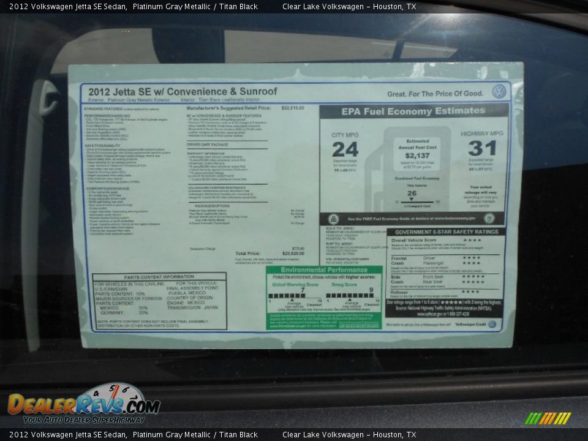Click the Global Warming Score bar
This screenshot has width=588, height=441.
coord(287,296)
